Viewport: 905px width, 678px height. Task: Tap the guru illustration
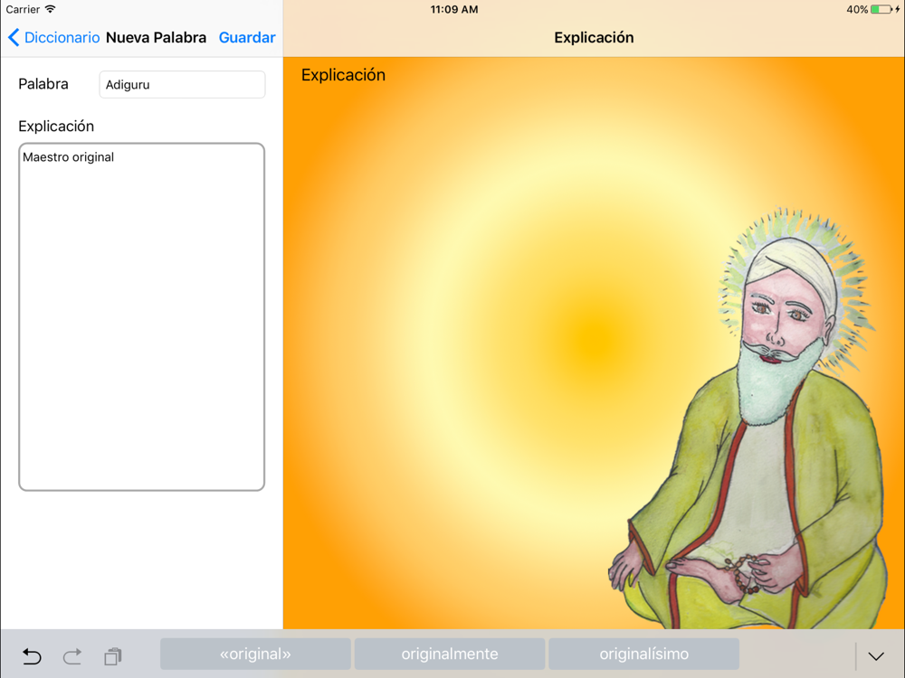coord(750,418)
